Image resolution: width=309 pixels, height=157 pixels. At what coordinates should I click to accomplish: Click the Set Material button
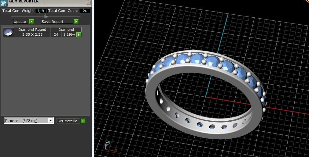[68, 121]
